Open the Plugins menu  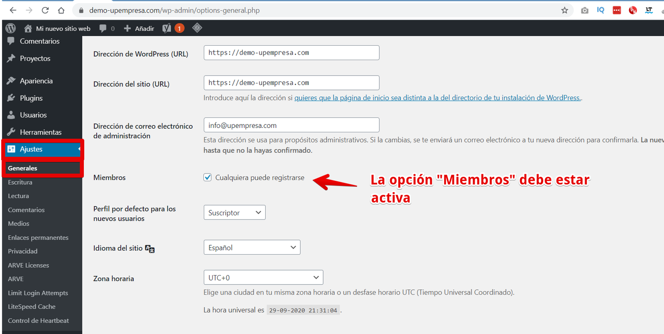(x=31, y=98)
